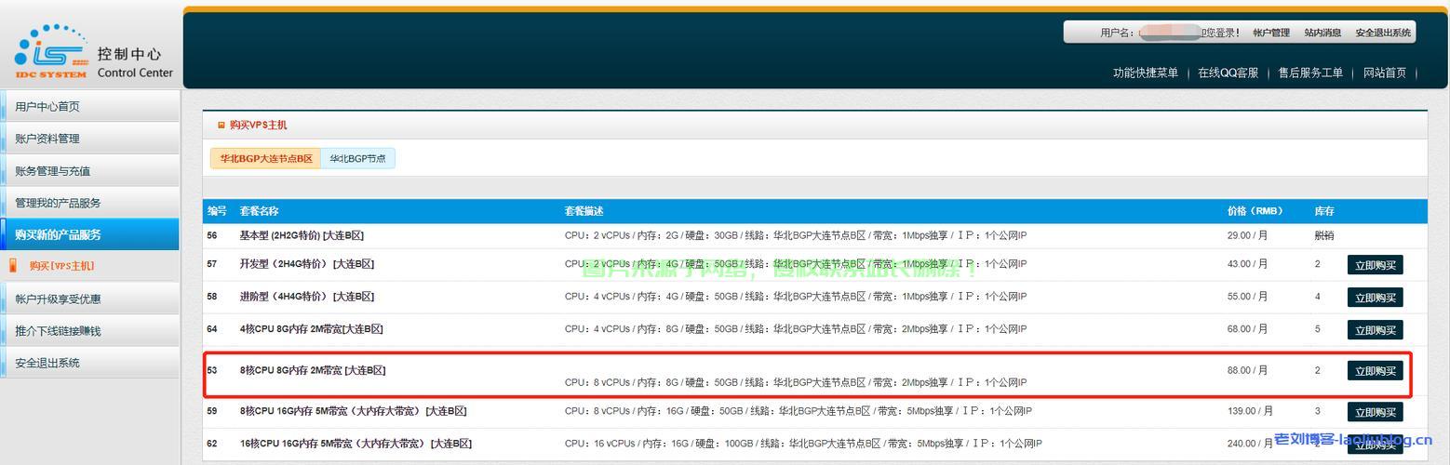This screenshot has height=465, width=1450.
Task: Open 在线QQ客服 header link
Action: click(x=1228, y=73)
